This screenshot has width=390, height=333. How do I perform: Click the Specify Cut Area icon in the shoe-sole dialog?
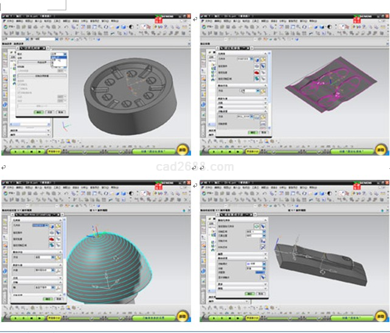tap(256, 80)
